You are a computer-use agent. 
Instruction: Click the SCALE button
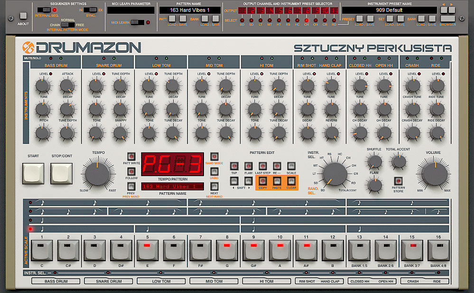pos(291,166)
